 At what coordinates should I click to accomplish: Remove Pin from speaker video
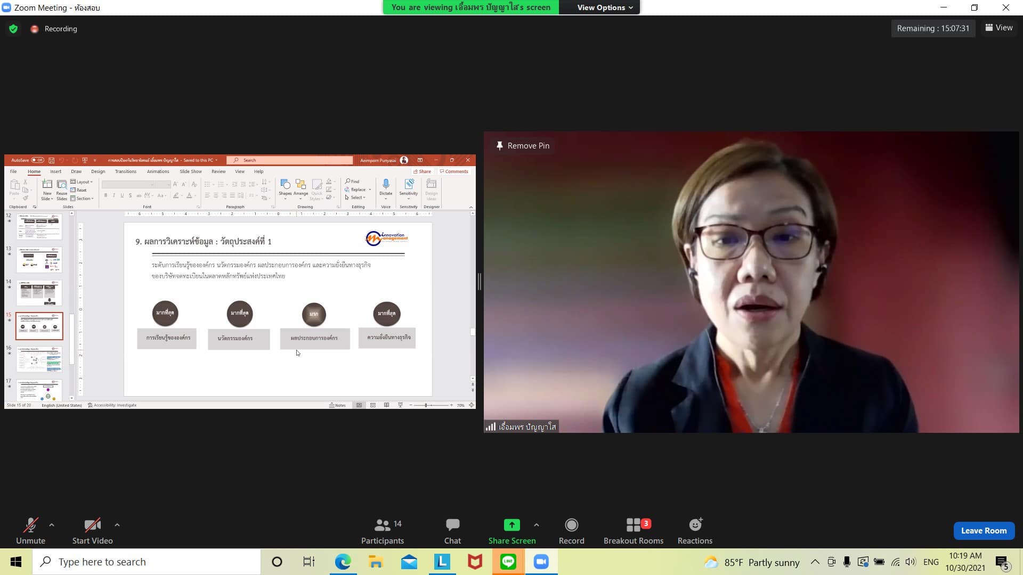(523, 146)
